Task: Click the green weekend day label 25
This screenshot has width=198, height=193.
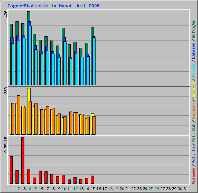Action: point(151,189)
